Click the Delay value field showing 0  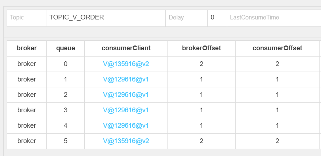pos(217,18)
